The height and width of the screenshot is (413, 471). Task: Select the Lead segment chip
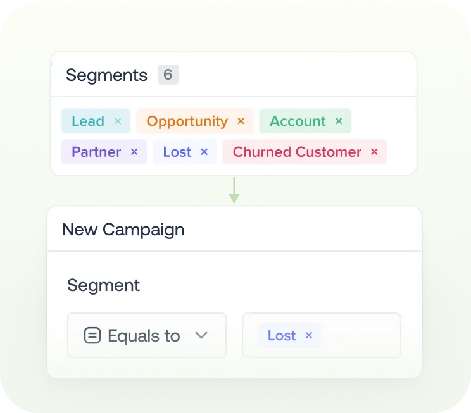click(88, 121)
